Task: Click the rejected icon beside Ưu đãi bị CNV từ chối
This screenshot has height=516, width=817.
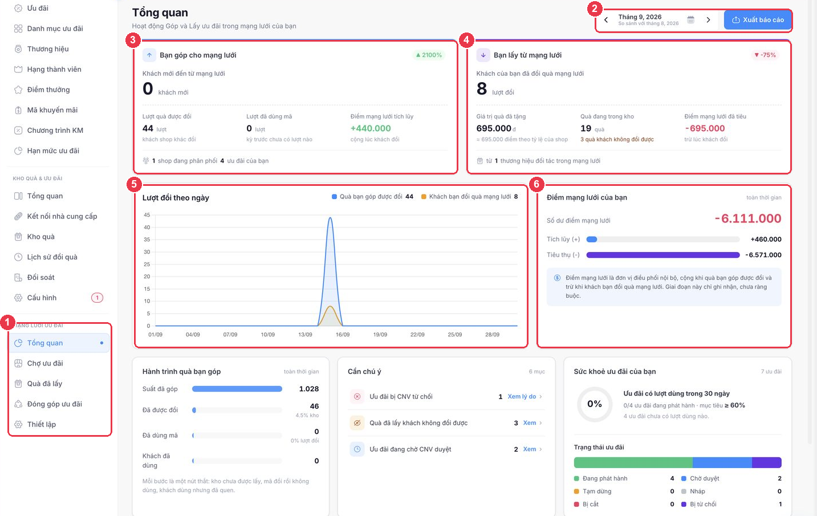Action: click(x=357, y=396)
